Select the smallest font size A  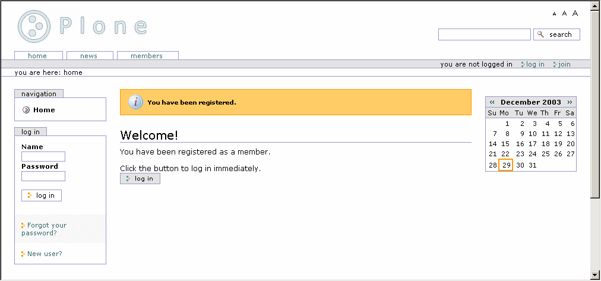point(555,14)
